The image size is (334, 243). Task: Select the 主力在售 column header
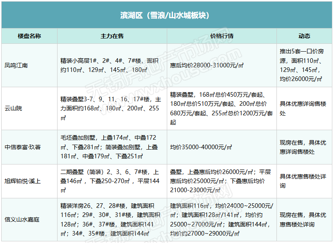pyautogui.click(x=112, y=36)
